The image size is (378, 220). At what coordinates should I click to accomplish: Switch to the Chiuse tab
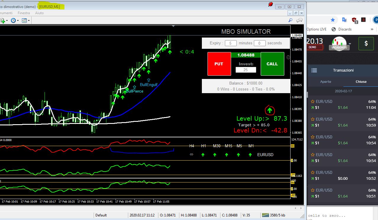pyautogui.click(x=361, y=82)
